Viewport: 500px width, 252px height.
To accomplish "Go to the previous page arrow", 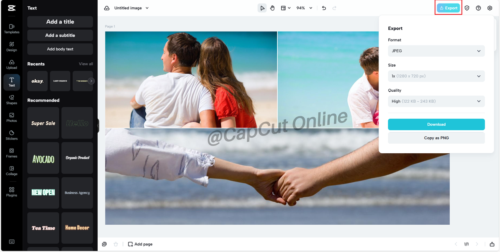I will click(x=456, y=244).
